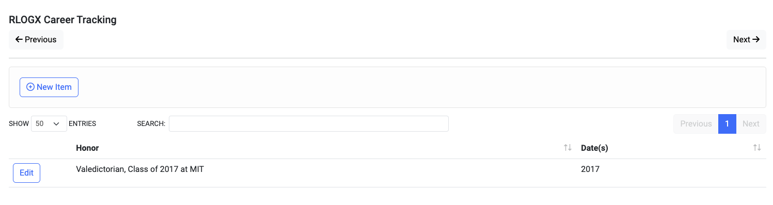Viewport: 773px width, 205px height.
Task: Click the plus circle icon on New Item
Action: tap(30, 87)
